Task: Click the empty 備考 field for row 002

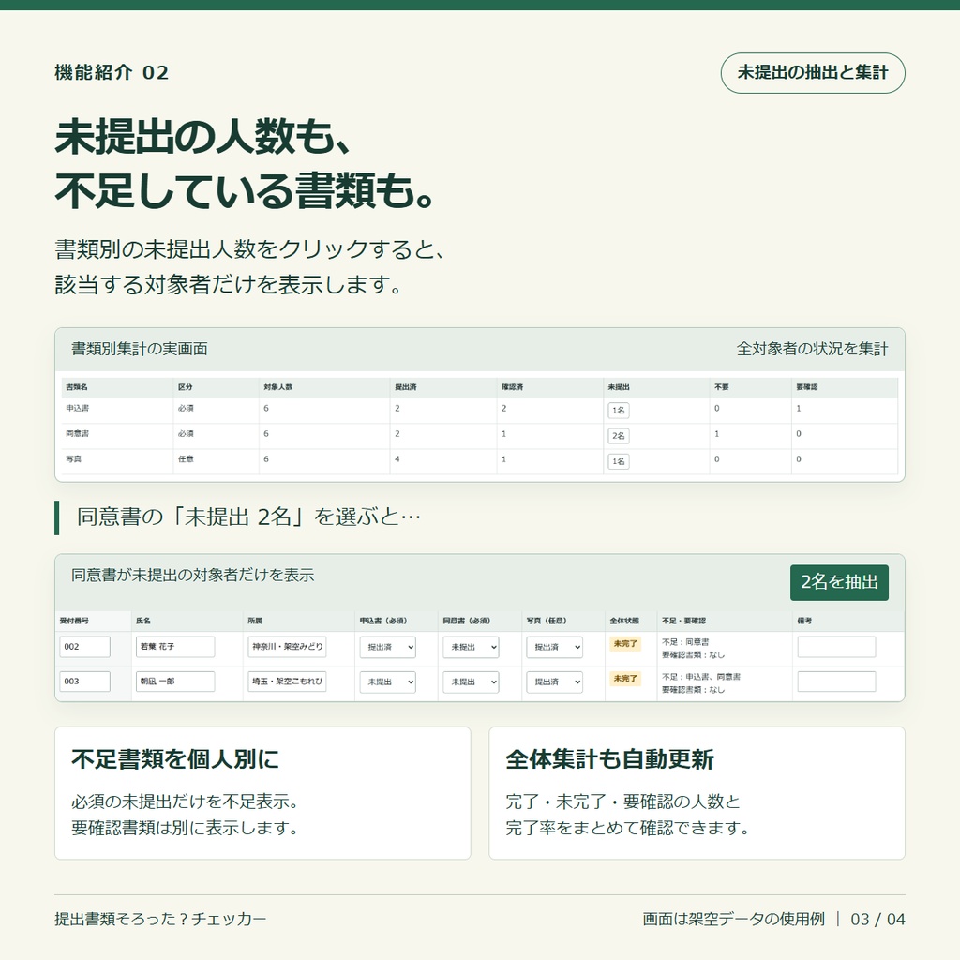Action: [x=836, y=647]
